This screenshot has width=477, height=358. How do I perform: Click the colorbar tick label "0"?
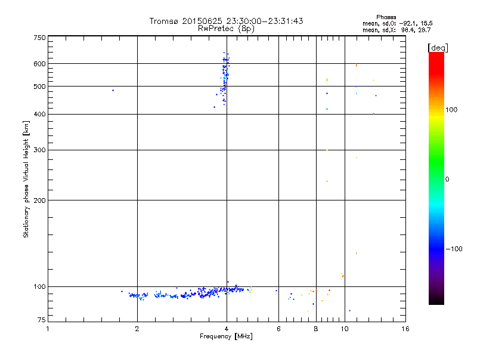(x=447, y=180)
